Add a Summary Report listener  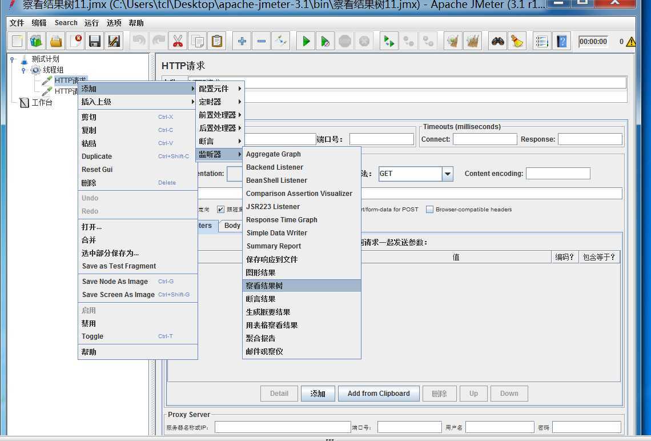[302, 246]
